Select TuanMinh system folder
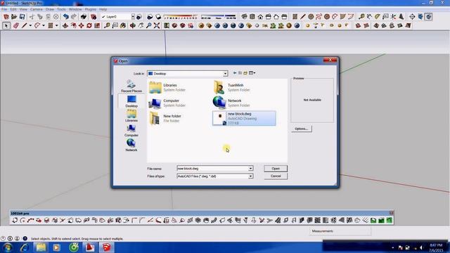The width and height of the screenshot is (450, 253). (231, 87)
